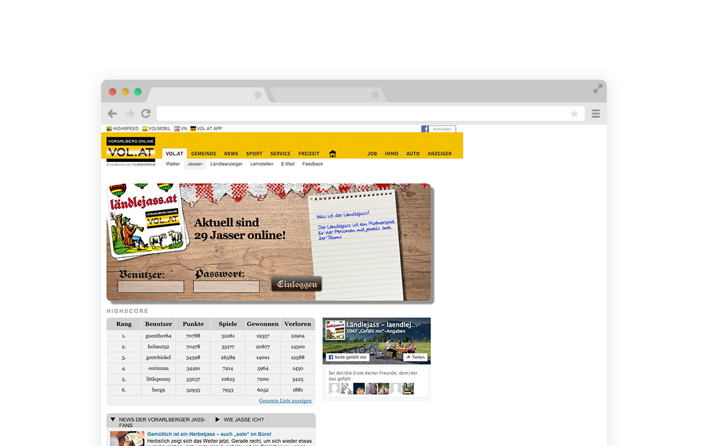Open the SERVICE menu
708x446 pixels.
(x=281, y=154)
